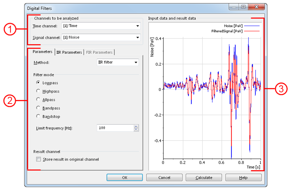Select the Highpass radio button
Viewport: 290px width, 190px height.
pos(38,91)
